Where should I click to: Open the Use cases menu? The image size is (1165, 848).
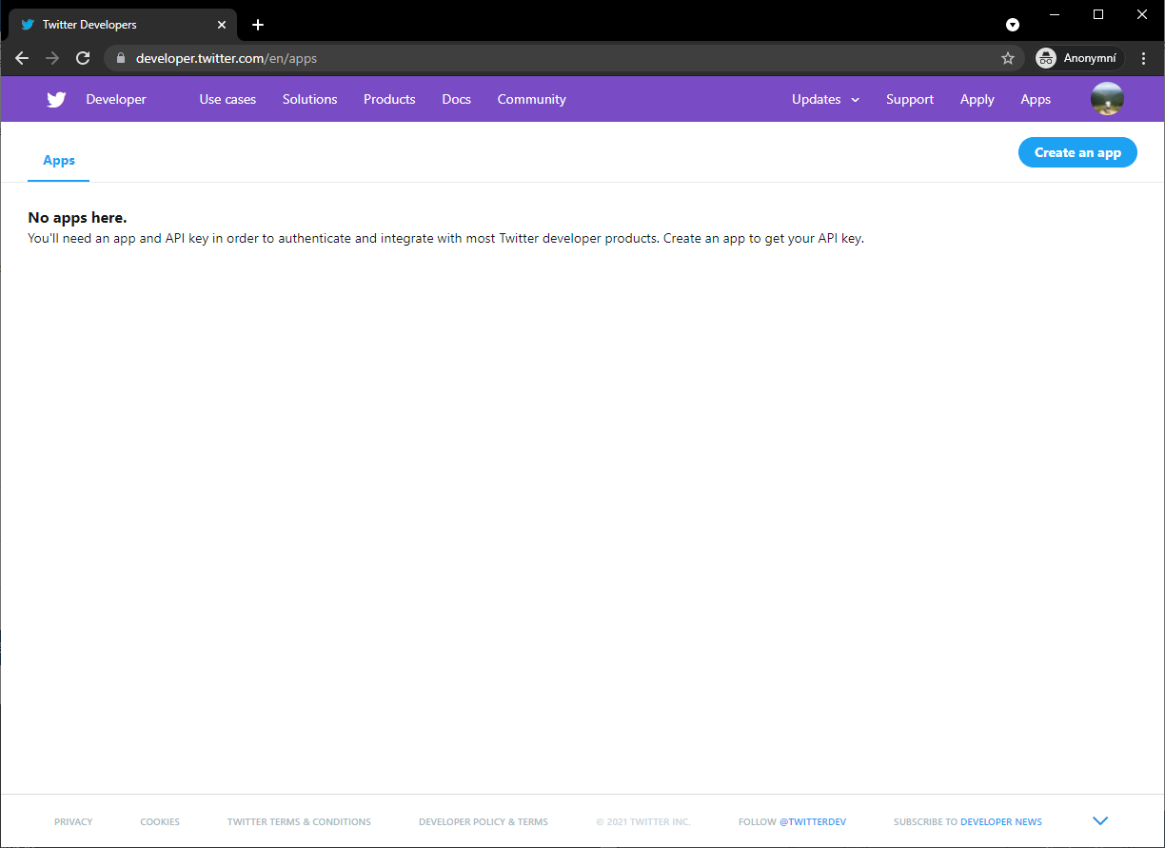pyautogui.click(x=227, y=99)
